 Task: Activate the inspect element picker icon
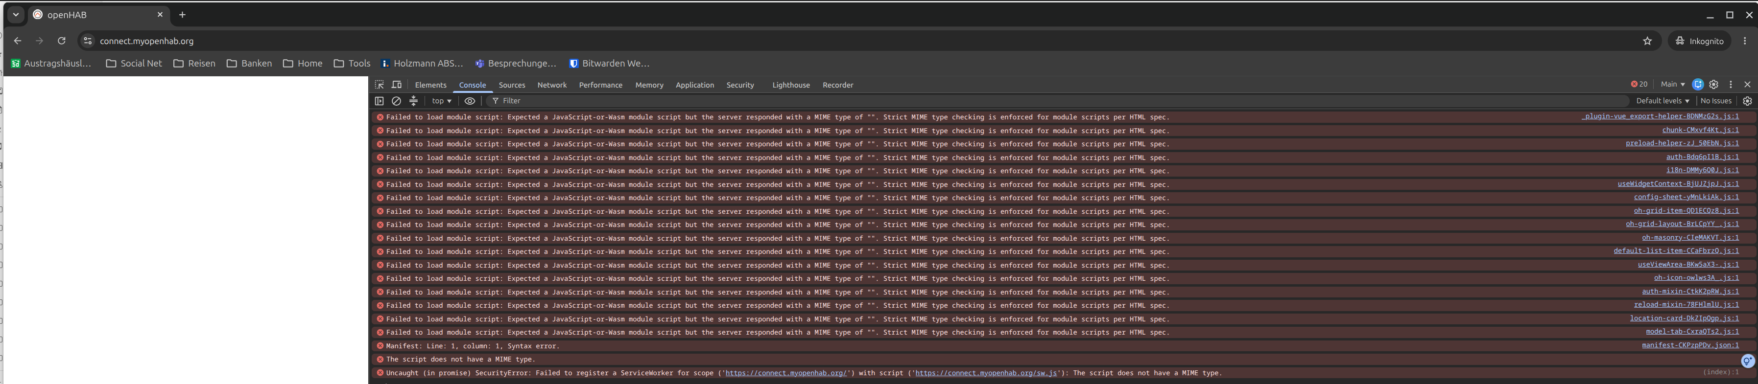pyautogui.click(x=380, y=85)
